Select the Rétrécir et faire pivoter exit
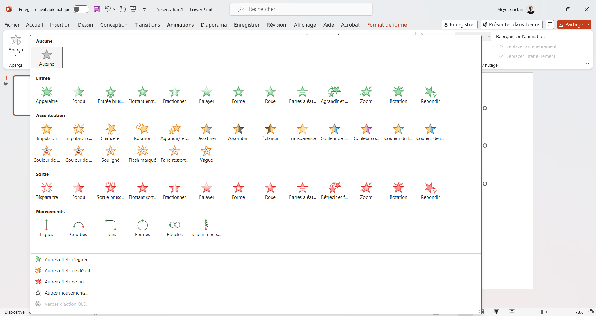Screen dimensions: 596x316 coord(334,191)
